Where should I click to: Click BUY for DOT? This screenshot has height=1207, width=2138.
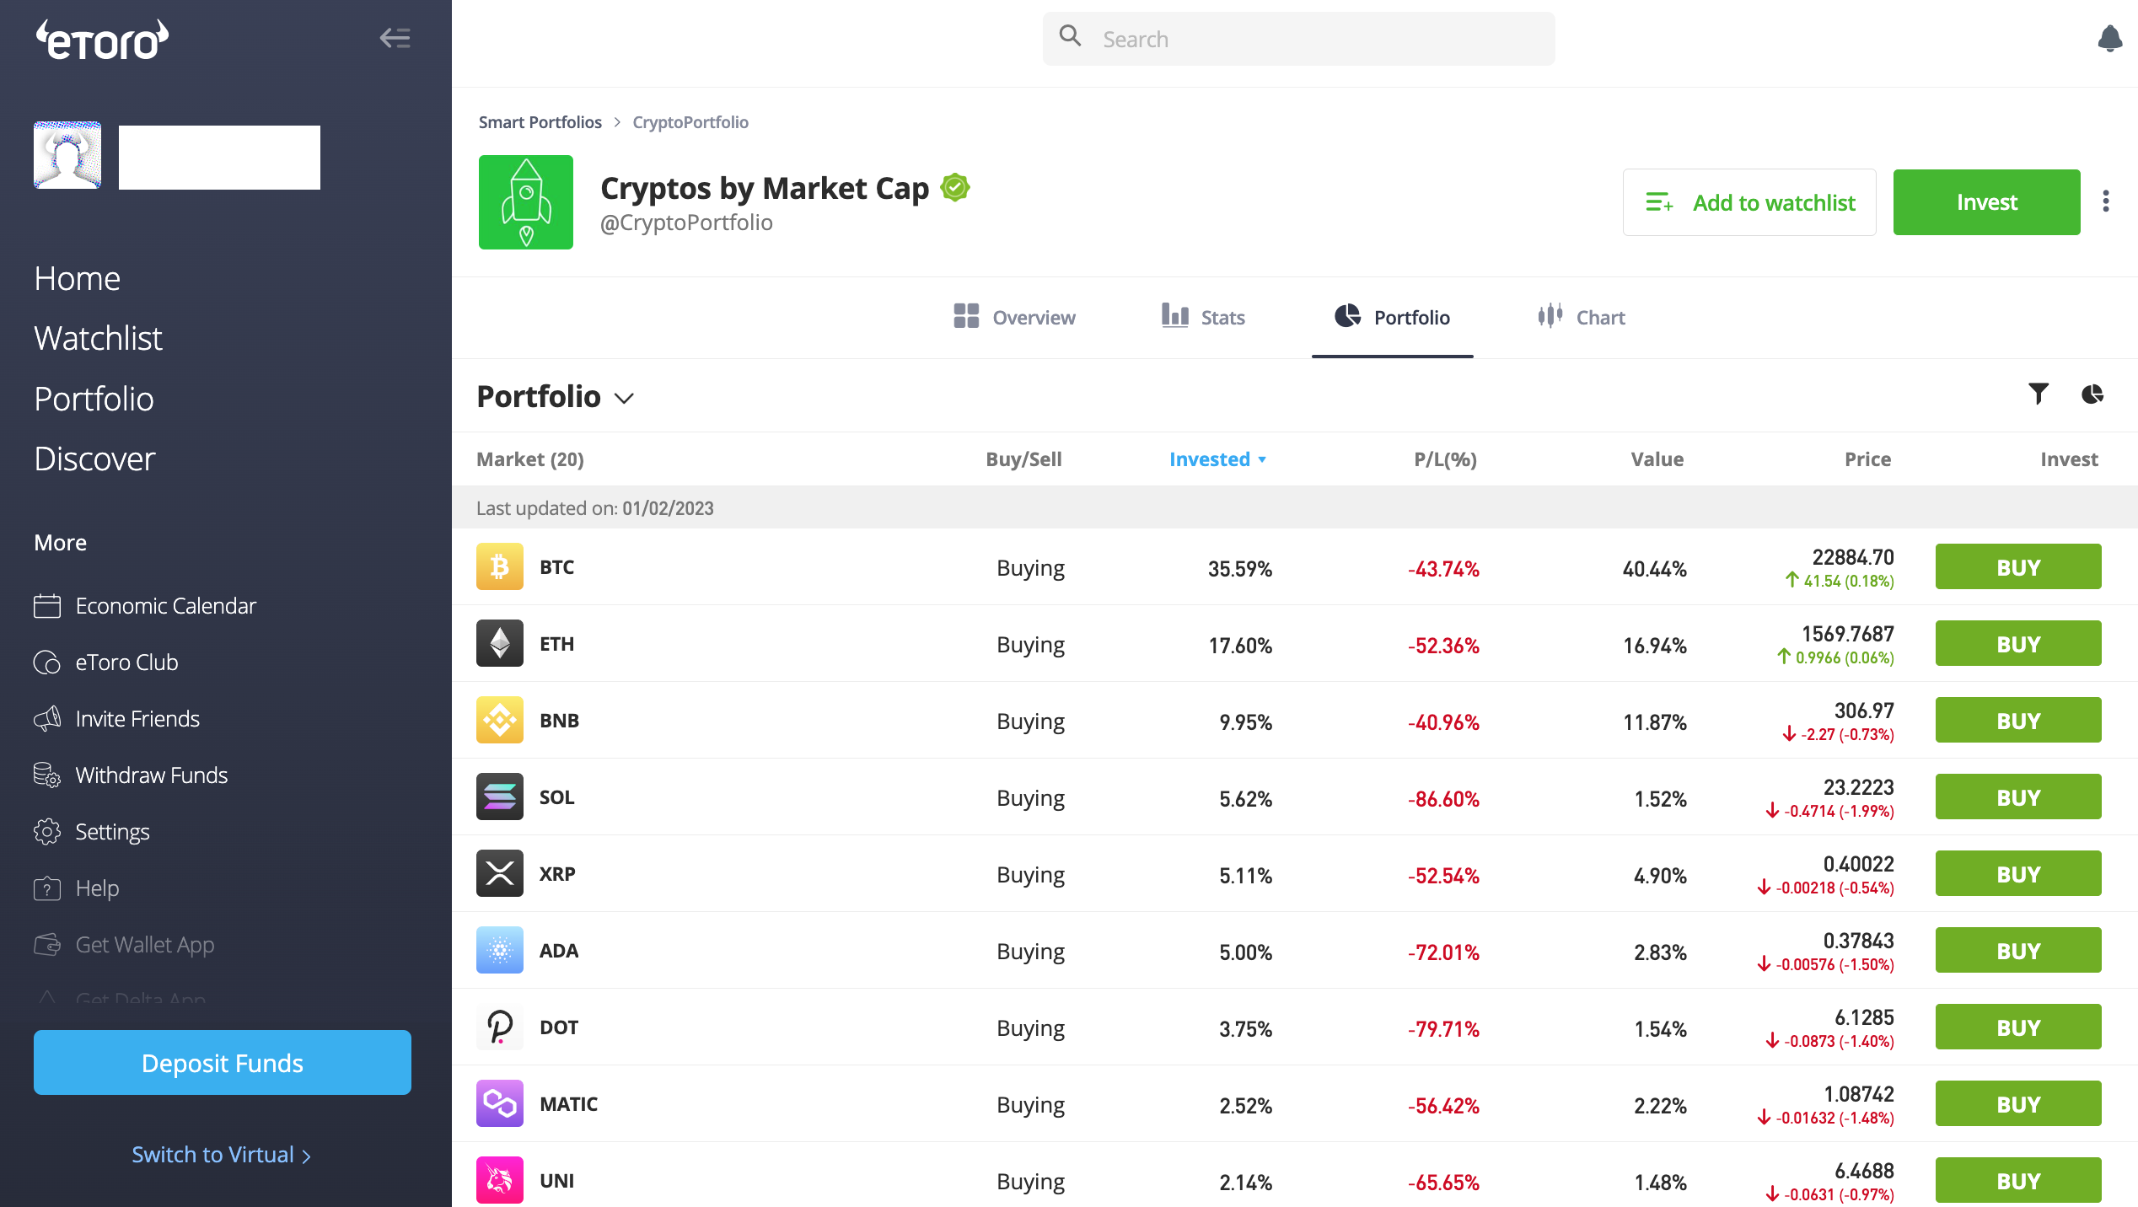click(x=2018, y=1027)
